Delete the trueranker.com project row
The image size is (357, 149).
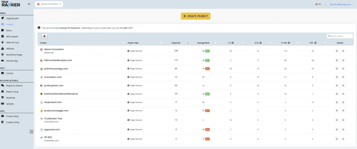(x=337, y=77)
